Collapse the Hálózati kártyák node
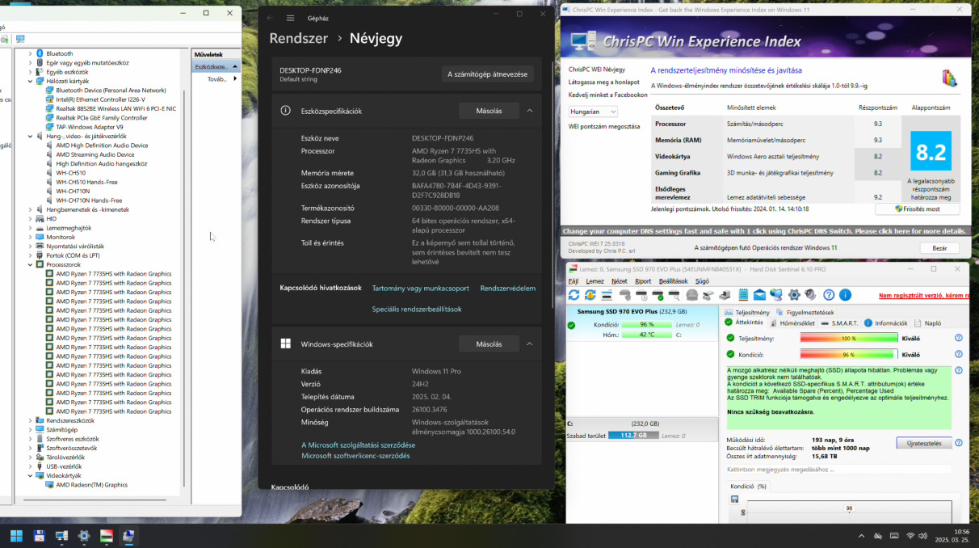 click(x=30, y=81)
